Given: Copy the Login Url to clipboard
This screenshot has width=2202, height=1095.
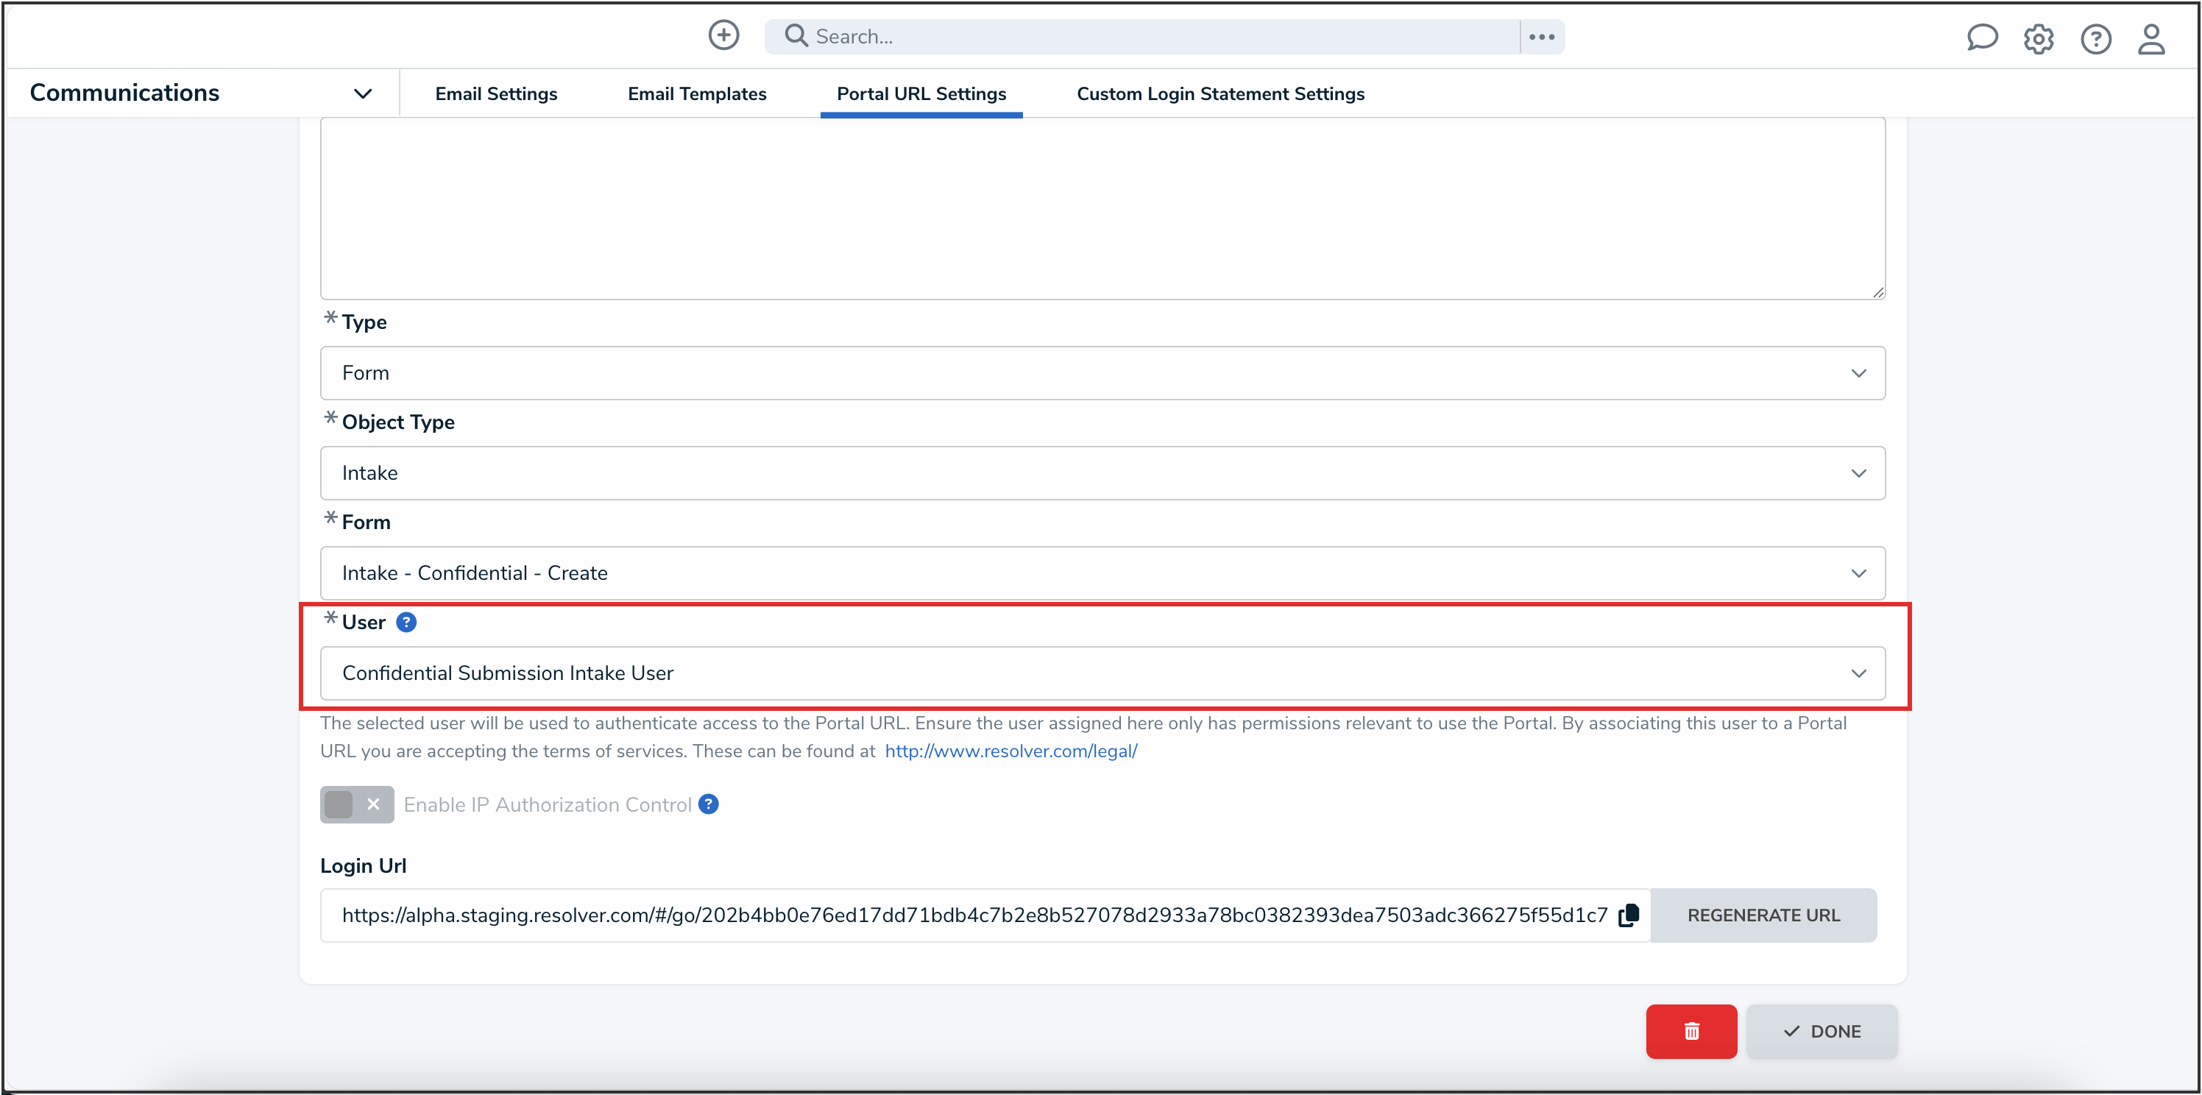Looking at the screenshot, I should coord(1629,915).
